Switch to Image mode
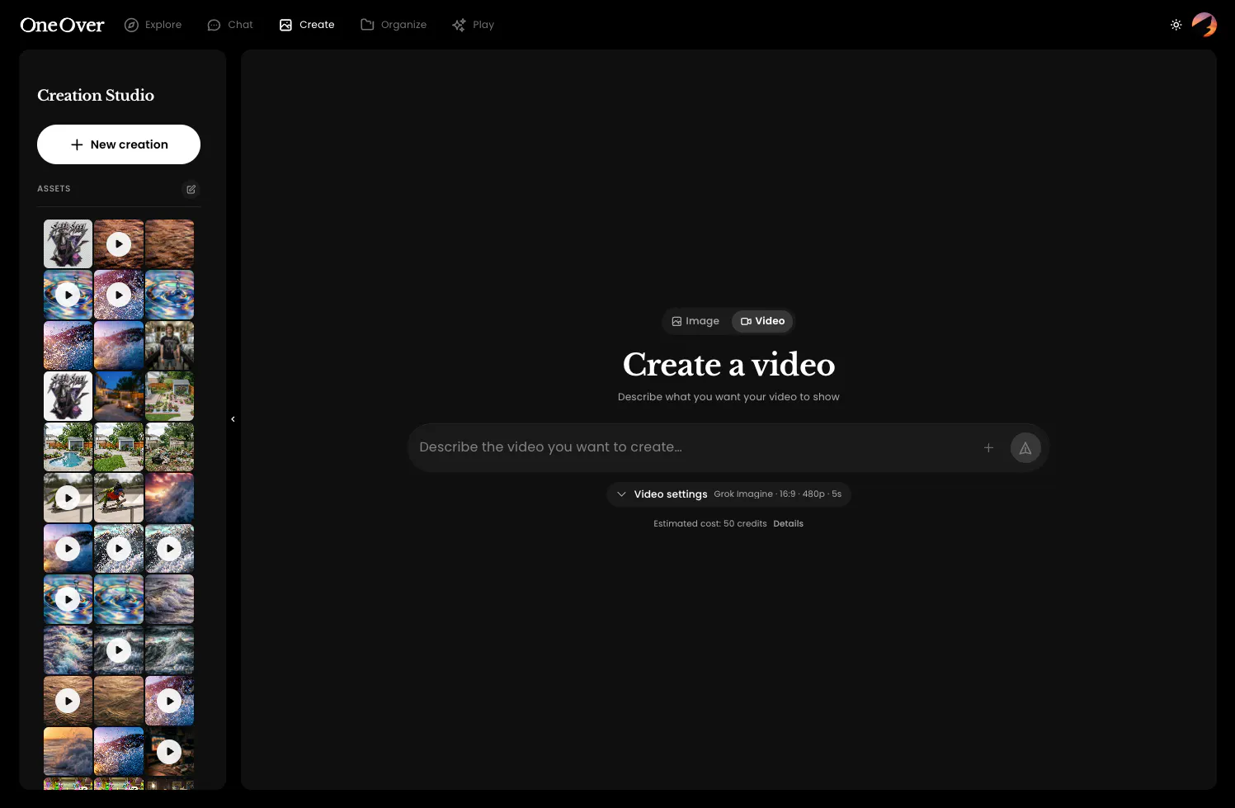 click(695, 321)
